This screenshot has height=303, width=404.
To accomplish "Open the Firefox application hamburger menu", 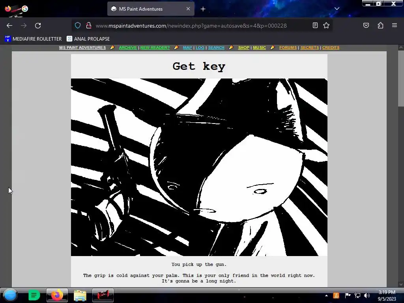I will [395, 25].
